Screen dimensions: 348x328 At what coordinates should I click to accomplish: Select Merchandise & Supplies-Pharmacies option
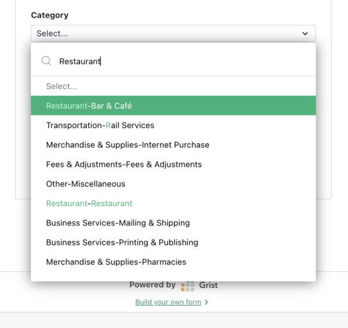pos(116,262)
